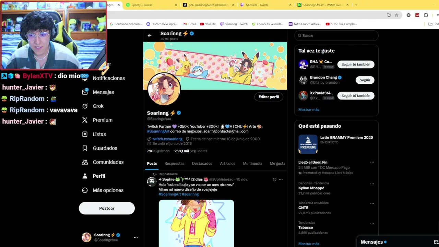Image resolution: width=439 pixels, height=247 pixels.
Task: Open the Mensajes envelope in the sidebar
Action: tap(98, 92)
